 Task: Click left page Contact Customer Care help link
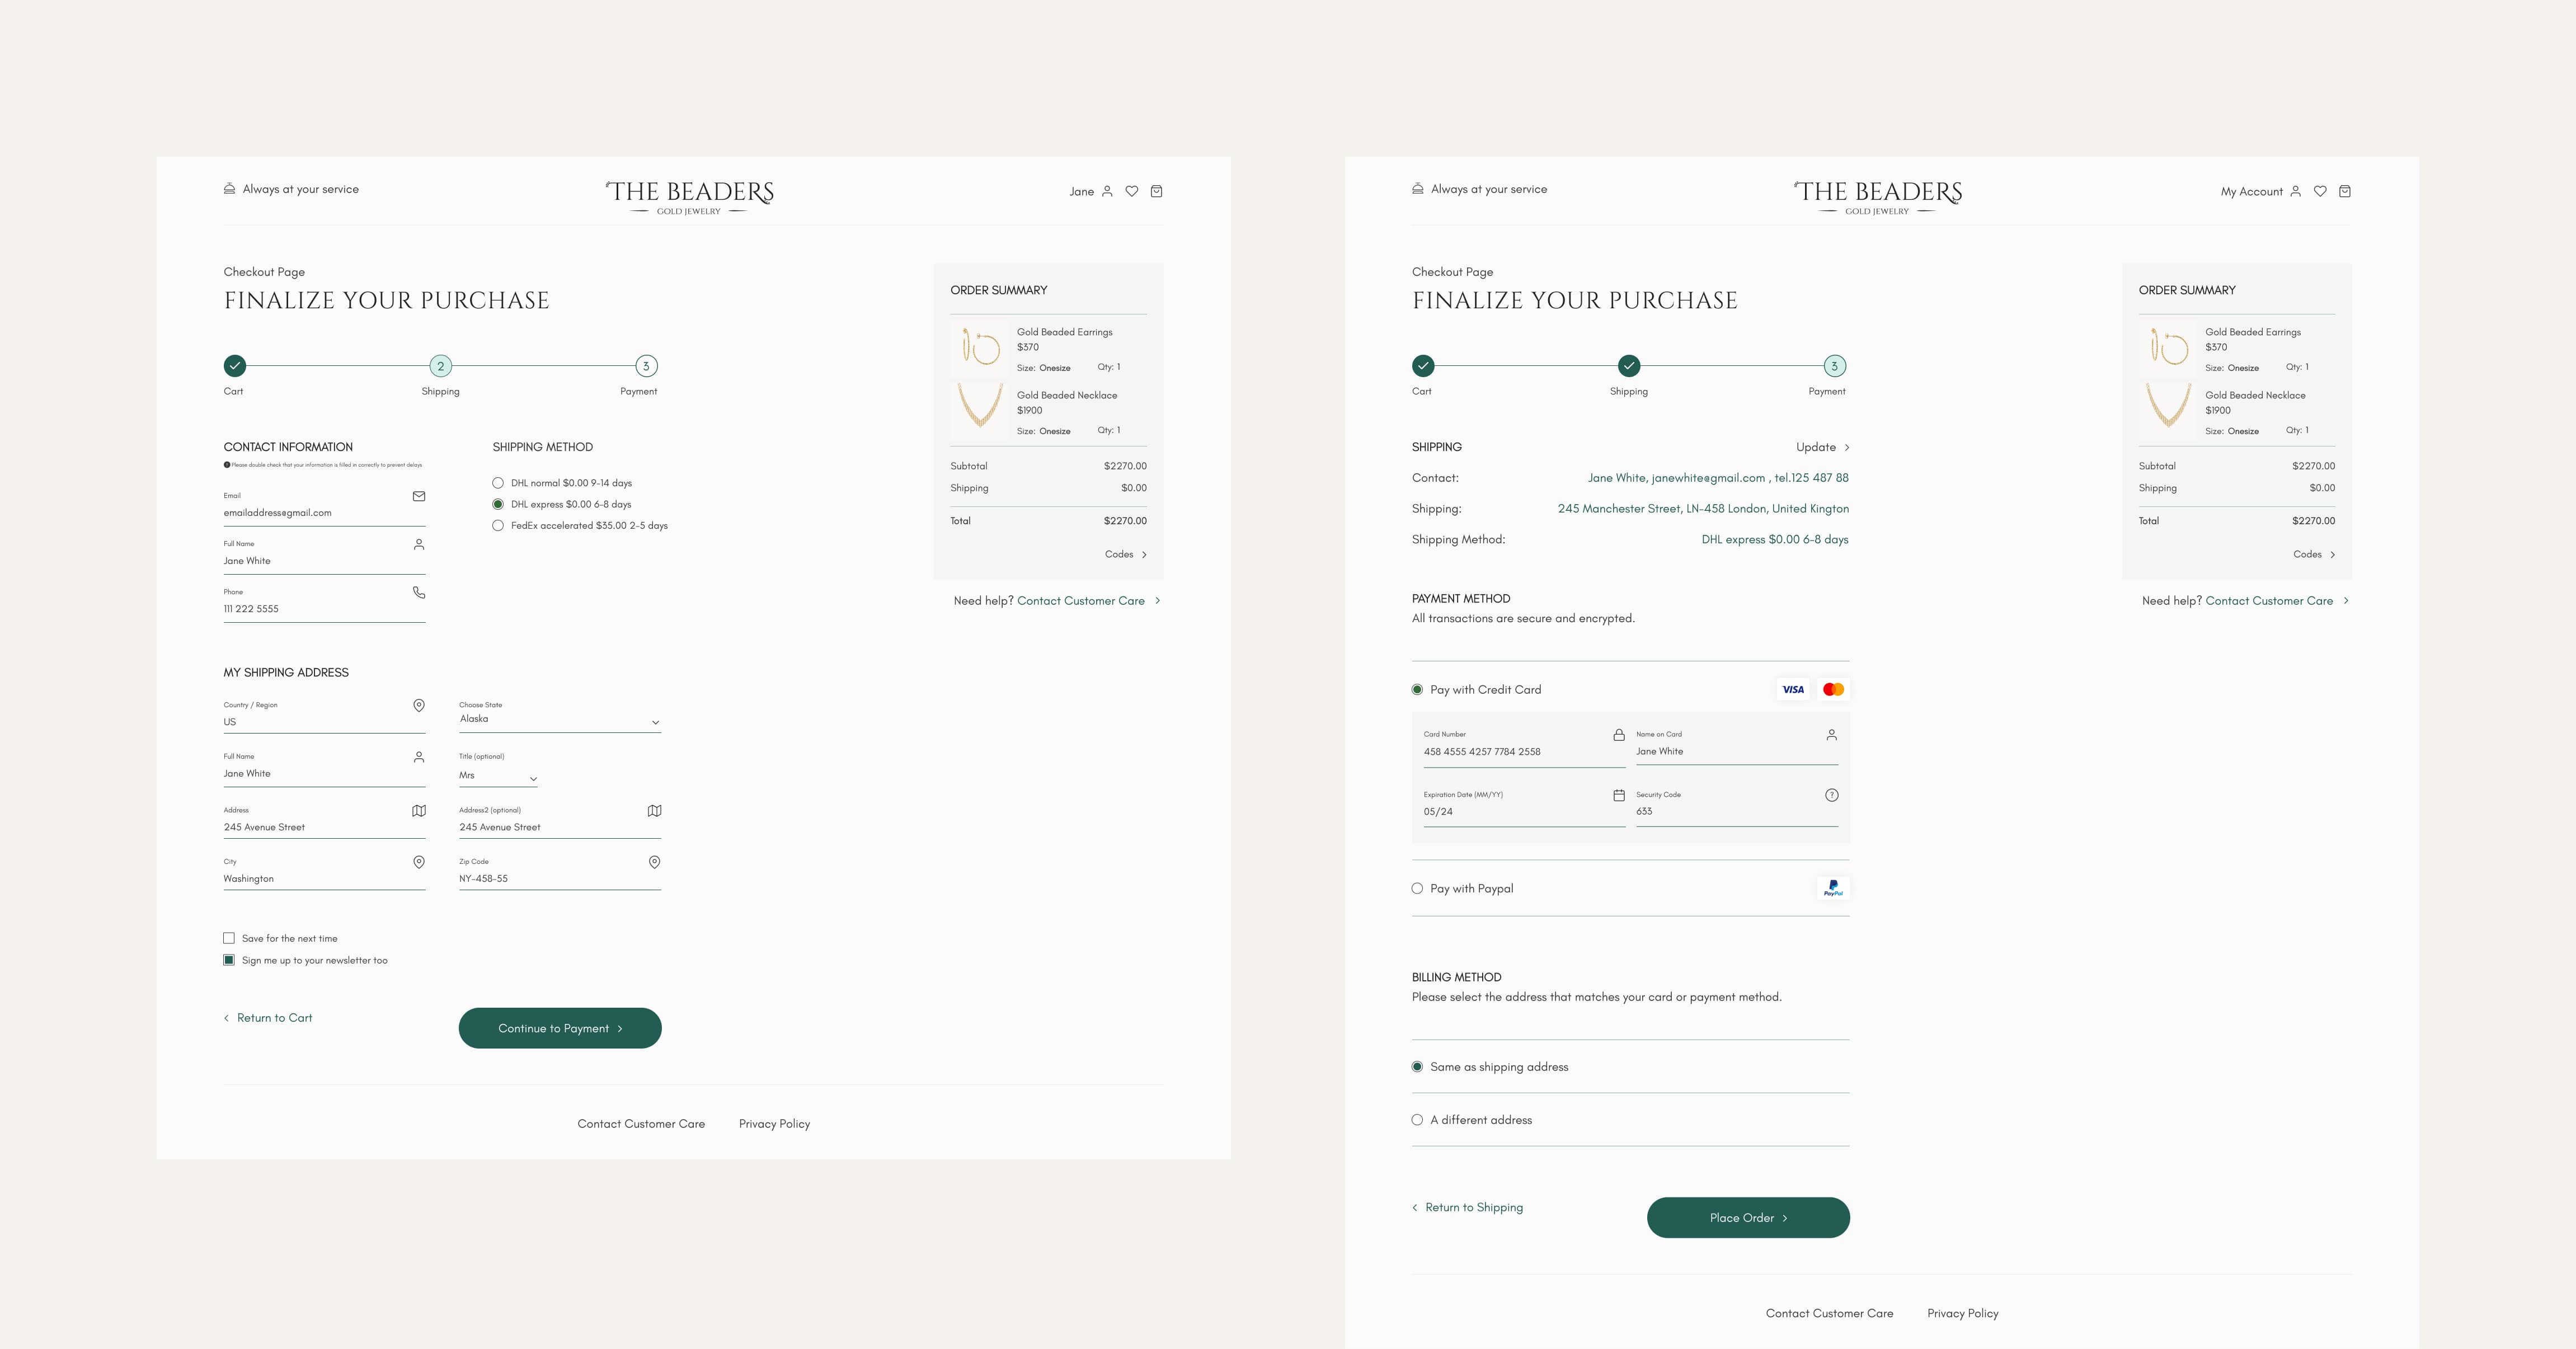click(x=1081, y=601)
